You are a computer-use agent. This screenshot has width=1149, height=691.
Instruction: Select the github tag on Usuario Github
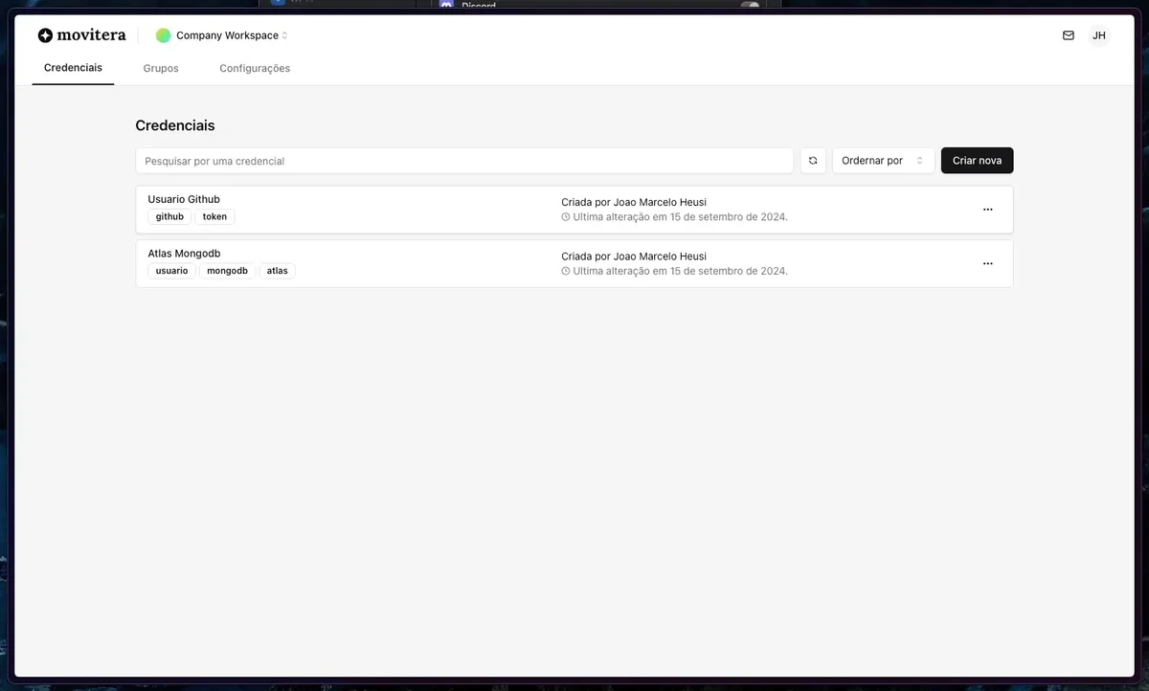tap(169, 216)
